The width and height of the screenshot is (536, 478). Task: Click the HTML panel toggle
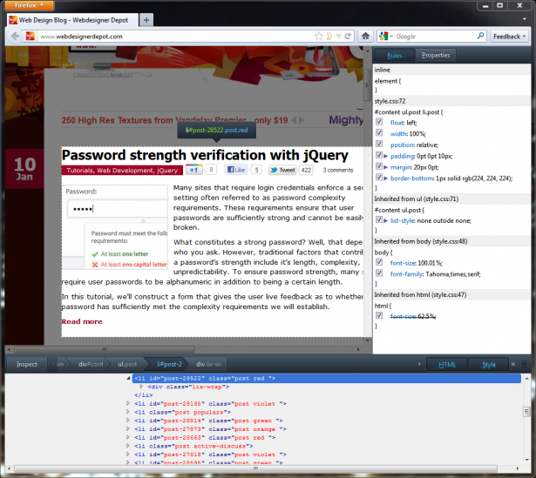coord(447,365)
